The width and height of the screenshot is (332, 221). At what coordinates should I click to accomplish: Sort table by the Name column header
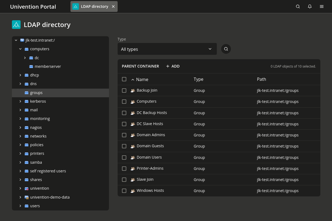(142, 79)
